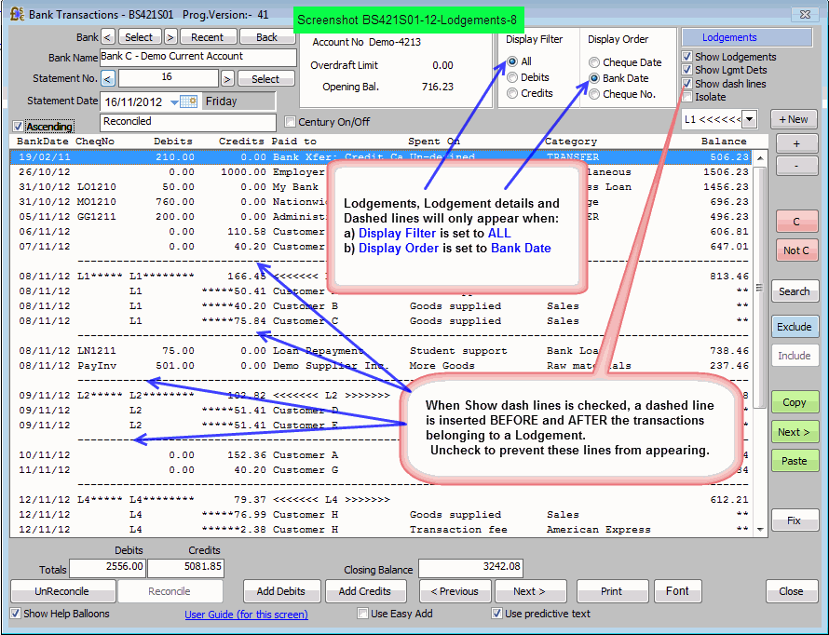
Task: Click bottom Next > button beside Previous
Action: click(x=530, y=591)
